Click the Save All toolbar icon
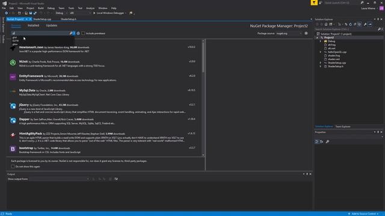 [x=35, y=13]
